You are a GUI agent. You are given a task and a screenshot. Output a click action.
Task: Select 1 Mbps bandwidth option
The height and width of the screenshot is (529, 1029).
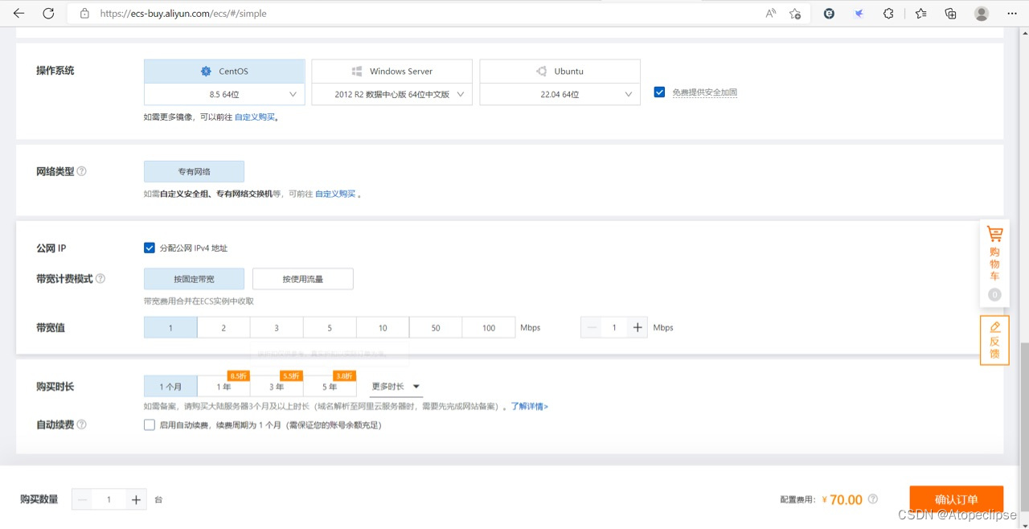coord(170,327)
